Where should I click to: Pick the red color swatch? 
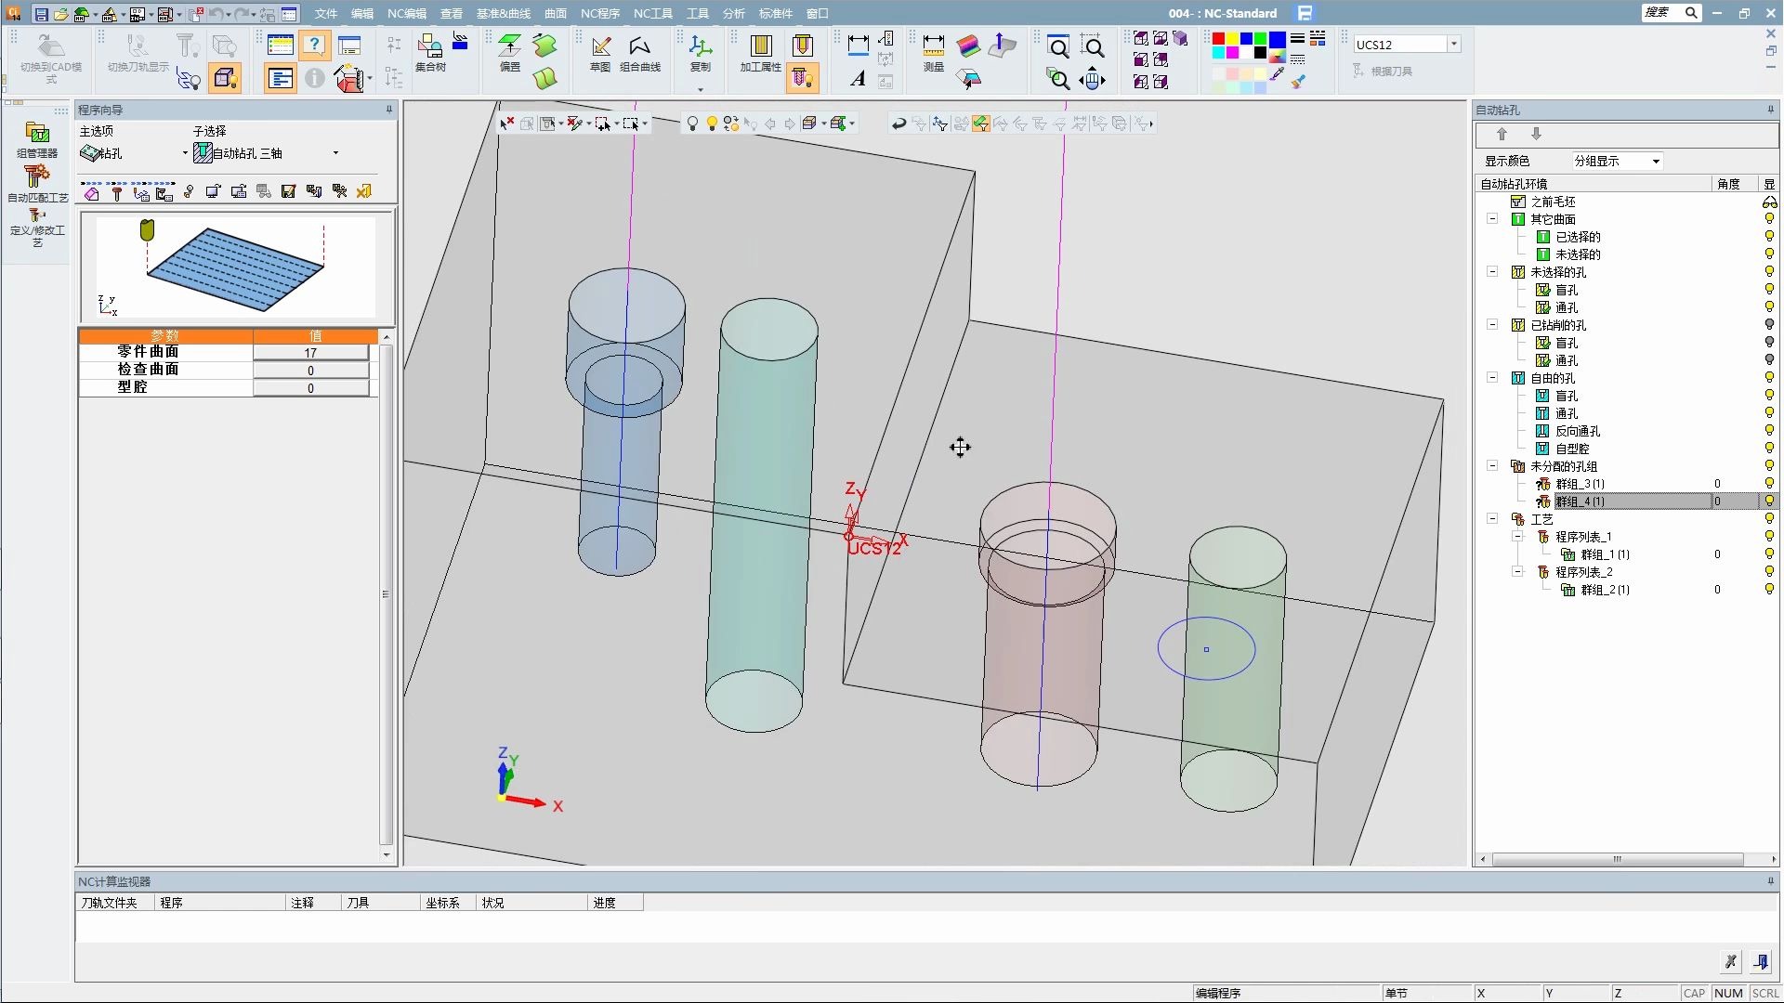[x=1218, y=39]
